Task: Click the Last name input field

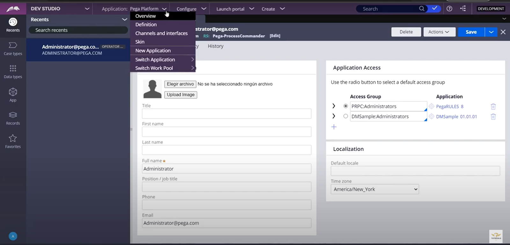Action: pos(227,150)
